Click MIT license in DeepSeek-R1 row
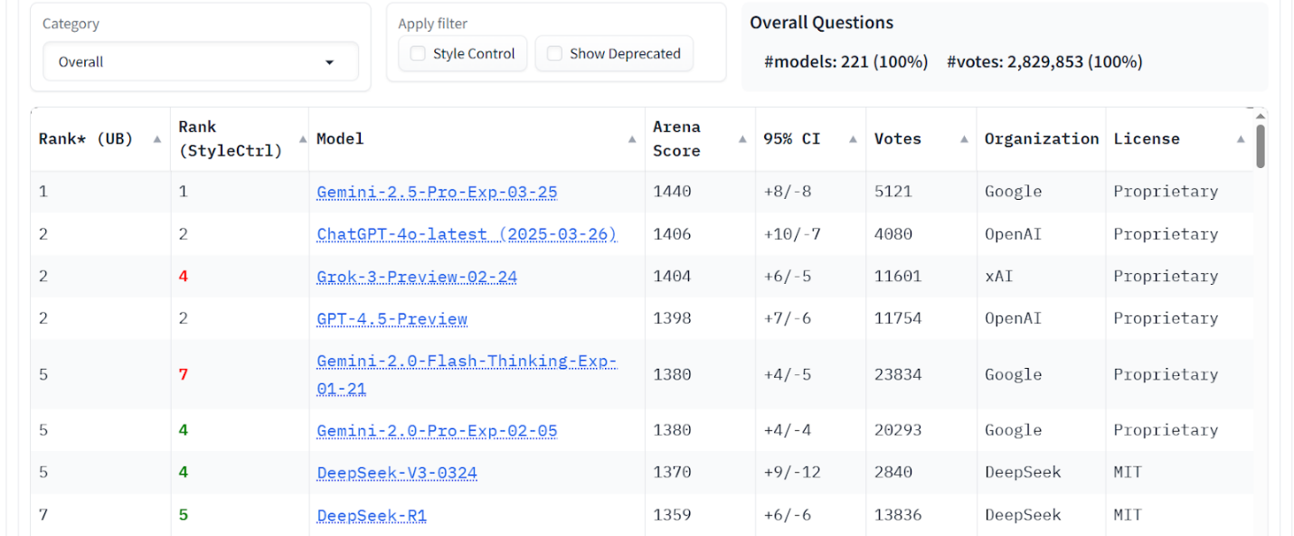Image resolution: width=1294 pixels, height=536 pixels. [1128, 515]
